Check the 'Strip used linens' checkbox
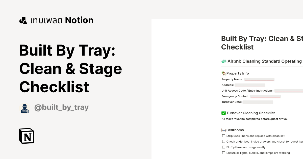 click(223, 136)
